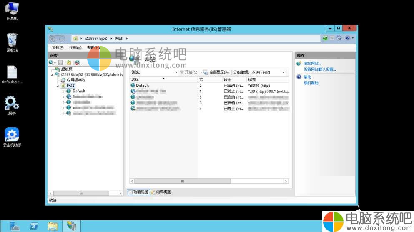
Task: Click the 添加网站 globe icon in 操作
Action: [x=299, y=64]
